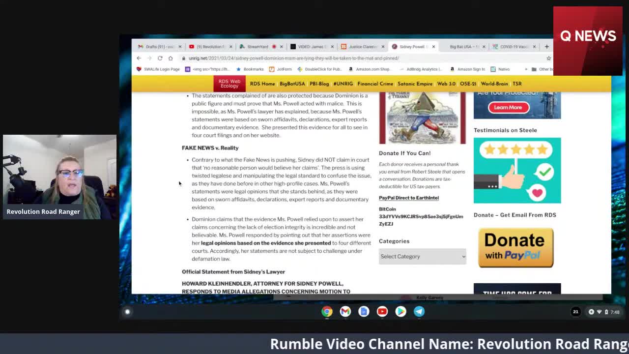Open the DoubleClick for Publishers bookmark
629x354 pixels.
click(x=319, y=69)
